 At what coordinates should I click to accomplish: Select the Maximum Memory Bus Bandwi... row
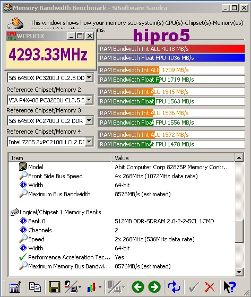[122, 266]
